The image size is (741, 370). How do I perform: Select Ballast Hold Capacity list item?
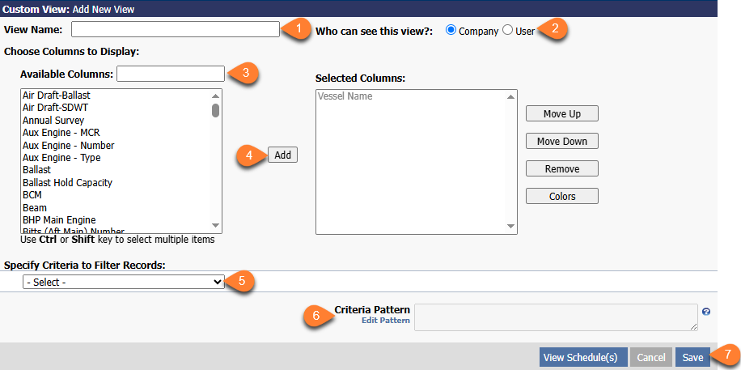click(x=67, y=183)
